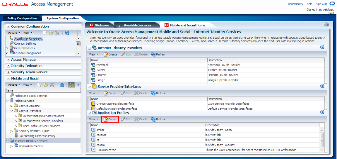Expand the Security Handler Plugins node
Screen dimensions: 337x159
(12, 131)
